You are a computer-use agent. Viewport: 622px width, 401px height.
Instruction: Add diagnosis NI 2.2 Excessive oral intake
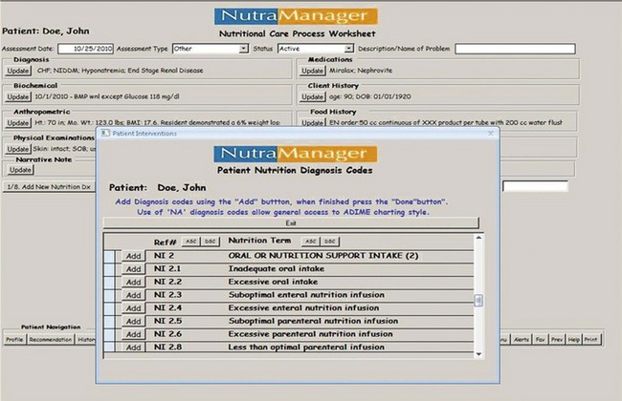tap(133, 283)
